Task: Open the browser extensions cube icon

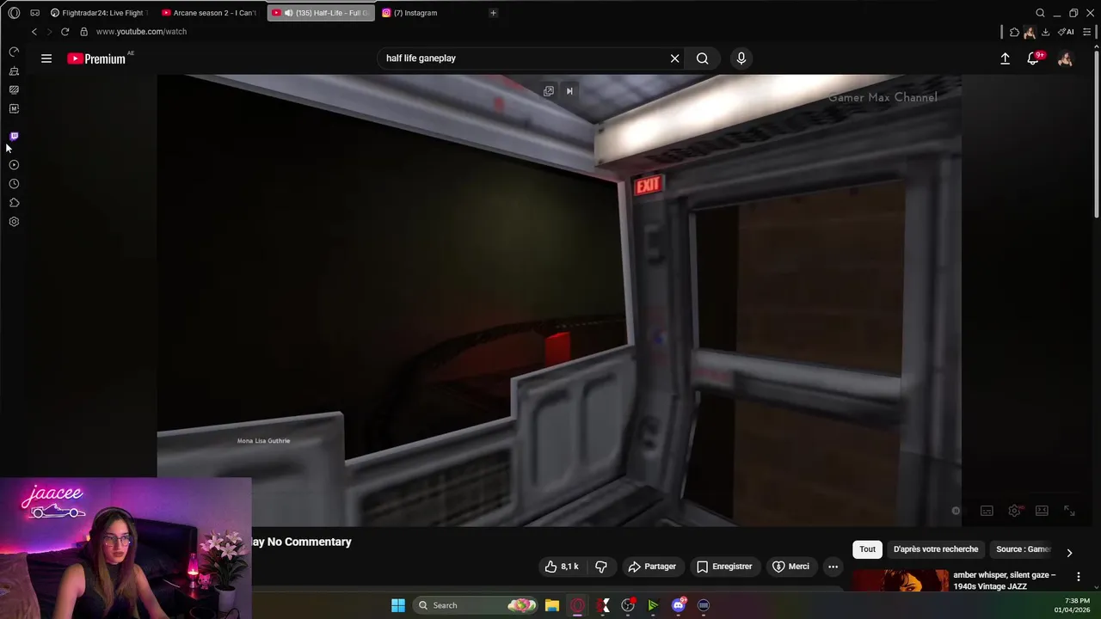Action: [x=1014, y=32]
